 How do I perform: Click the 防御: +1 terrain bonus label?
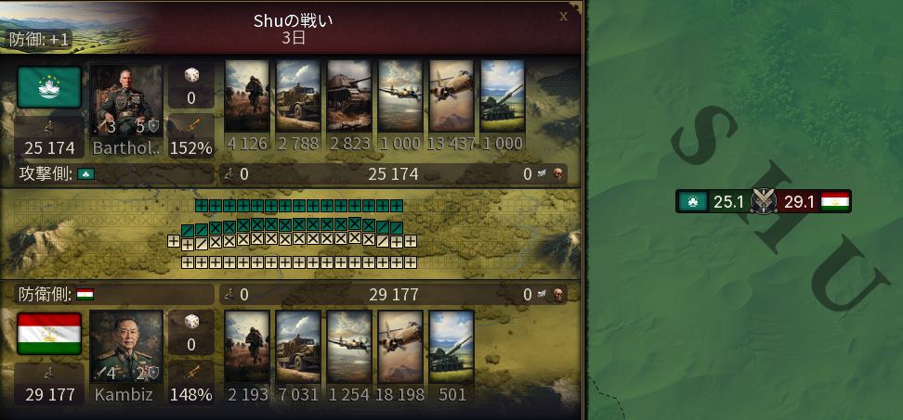pos(39,40)
